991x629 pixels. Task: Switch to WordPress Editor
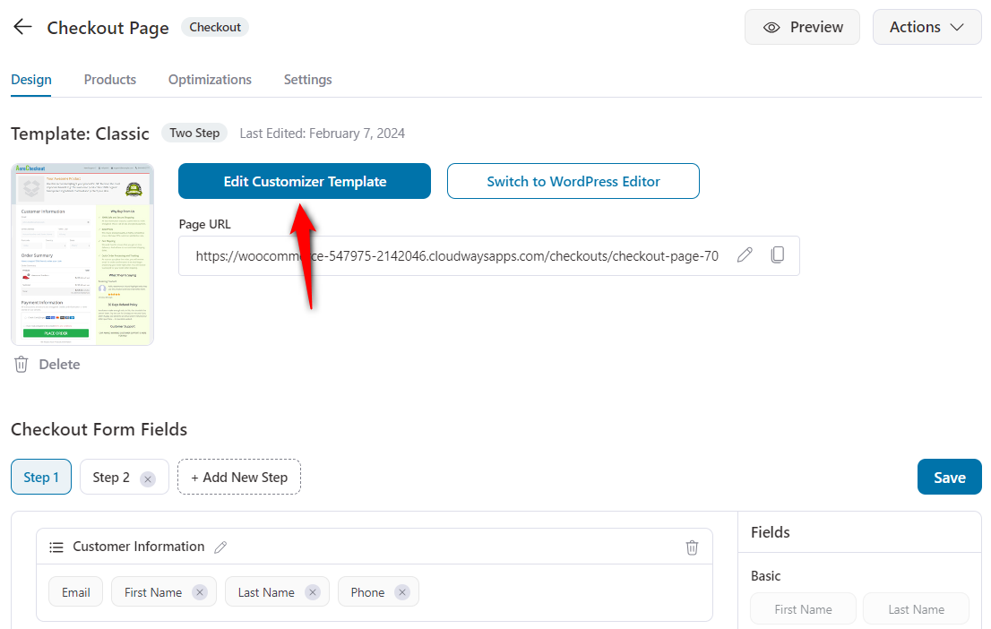573,181
